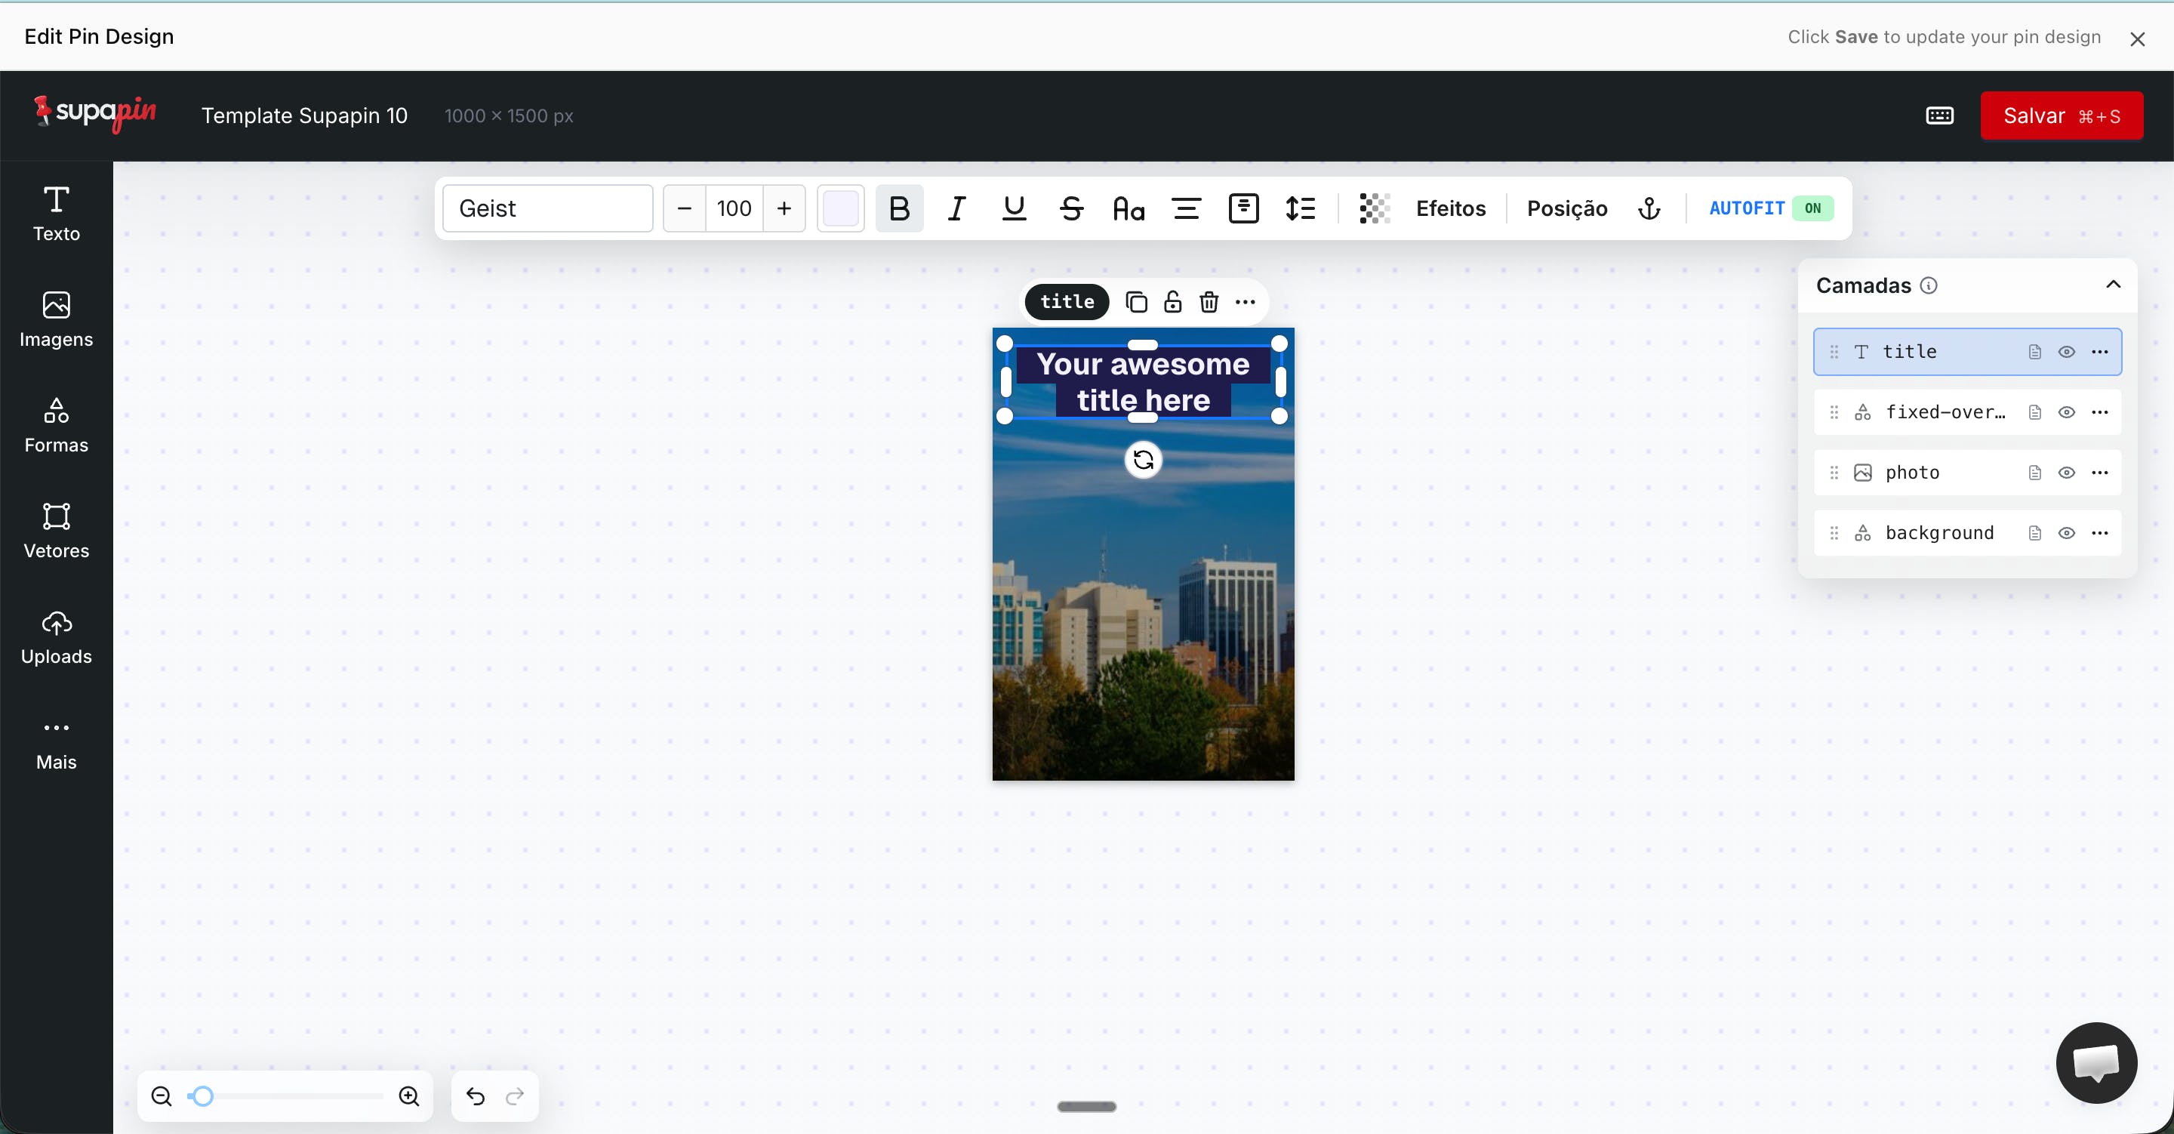The height and width of the screenshot is (1134, 2174).
Task: Duplicate the selected title element
Action: (x=1136, y=302)
